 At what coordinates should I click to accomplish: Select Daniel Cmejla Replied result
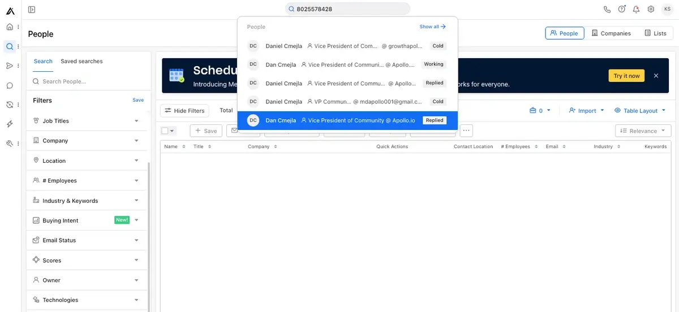click(347, 83)
